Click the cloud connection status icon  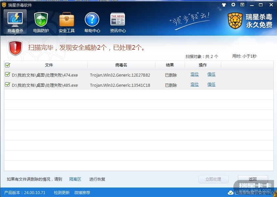pyautogui.click(x=230, y=193)
